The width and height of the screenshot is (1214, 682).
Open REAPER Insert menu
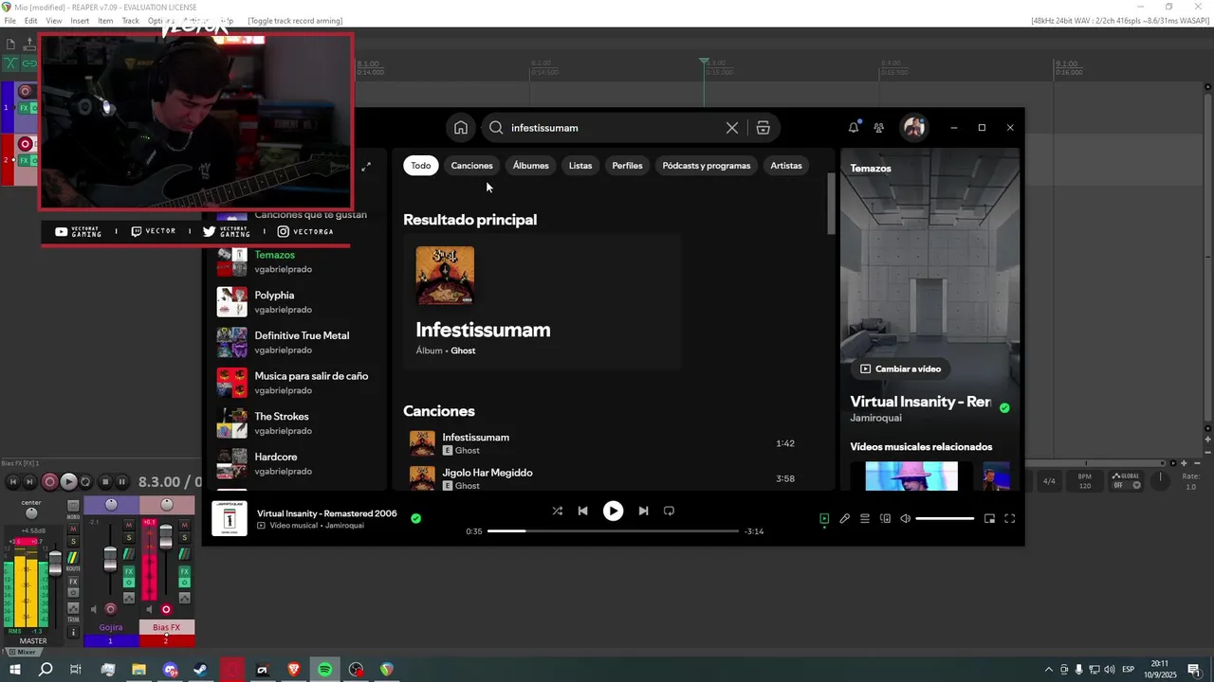click(80, 21)
